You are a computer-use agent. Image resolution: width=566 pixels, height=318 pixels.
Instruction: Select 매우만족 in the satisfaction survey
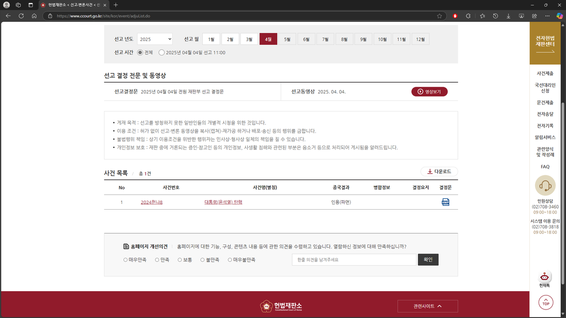tap(125, 260)
